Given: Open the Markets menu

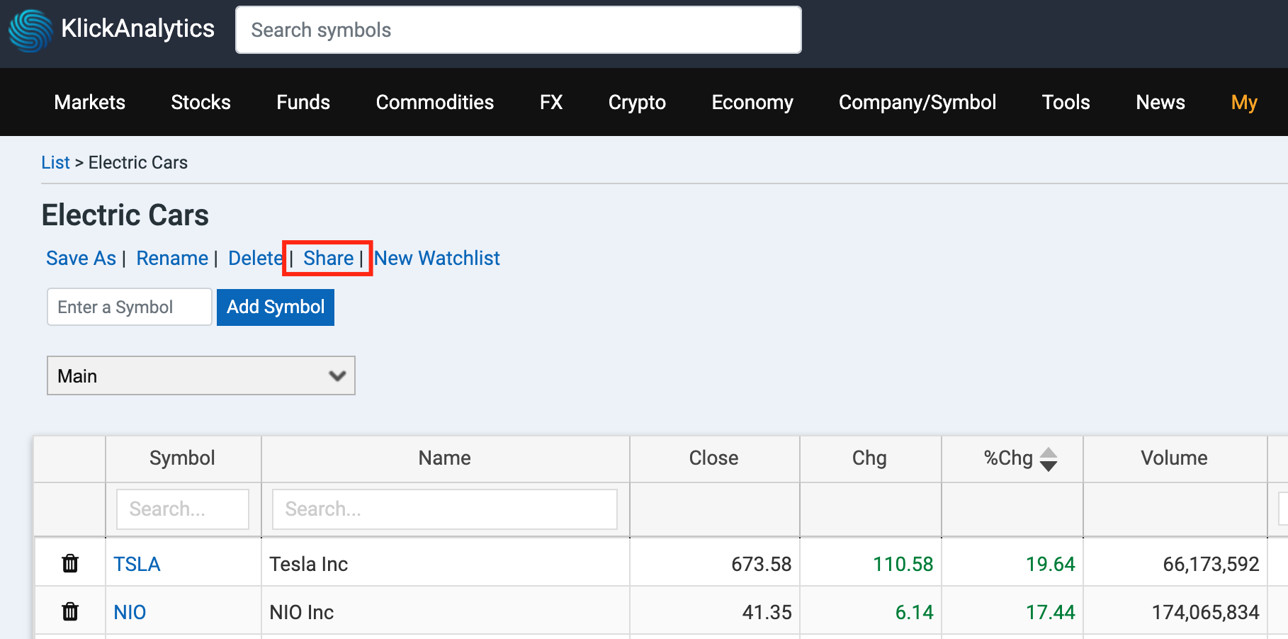Looking at the screenshot, I should [90, 102].
